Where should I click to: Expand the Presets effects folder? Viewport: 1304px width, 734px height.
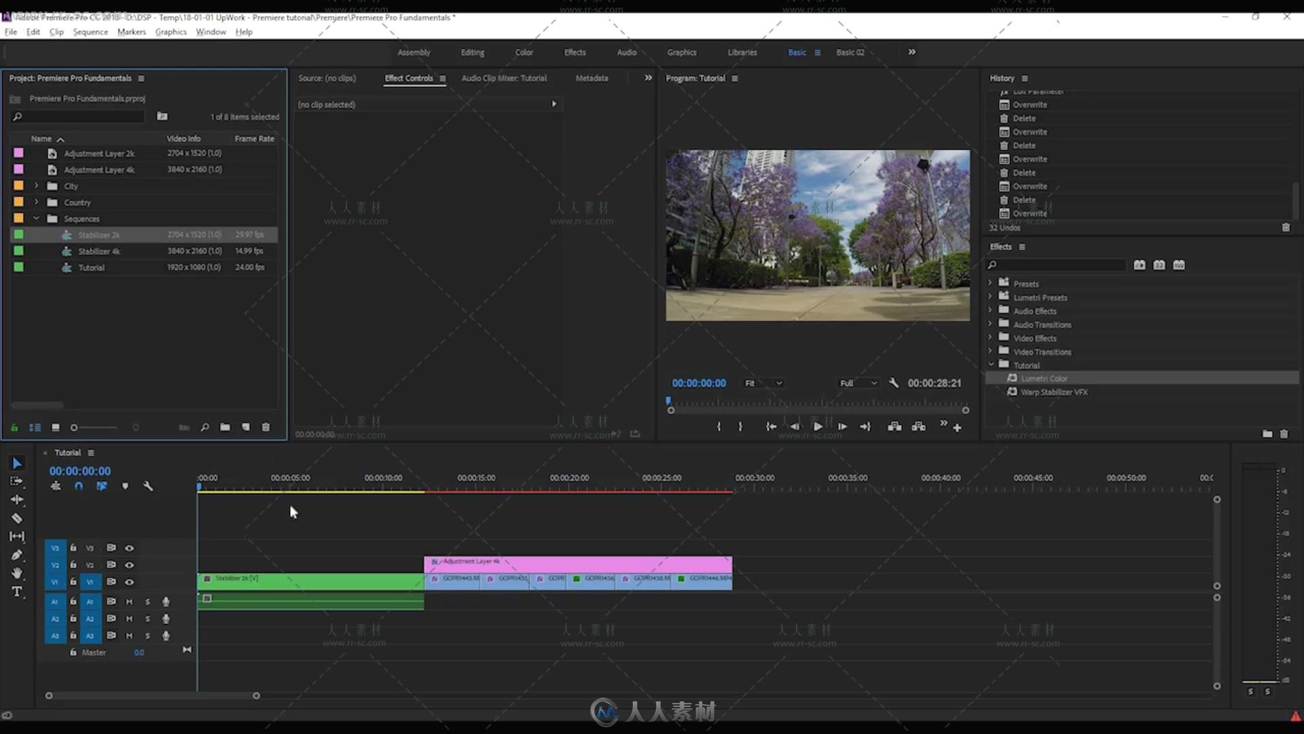coord(990,283)
